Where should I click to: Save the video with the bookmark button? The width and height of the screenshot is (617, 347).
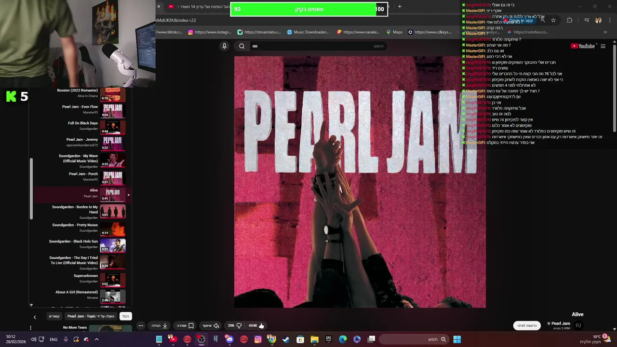point(185,325)
